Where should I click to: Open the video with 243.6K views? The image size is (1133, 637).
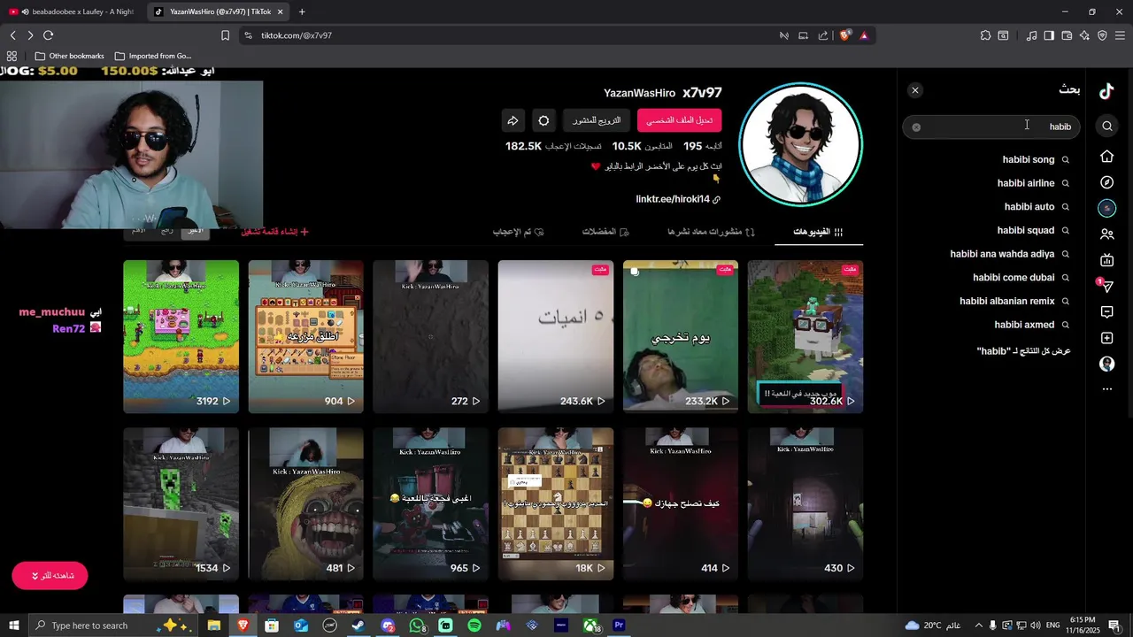[555, 336]
